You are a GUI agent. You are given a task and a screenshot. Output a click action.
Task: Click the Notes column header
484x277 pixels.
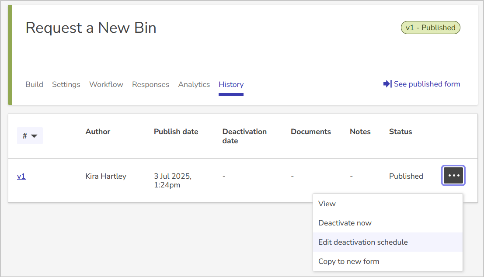tap(360, 132)
